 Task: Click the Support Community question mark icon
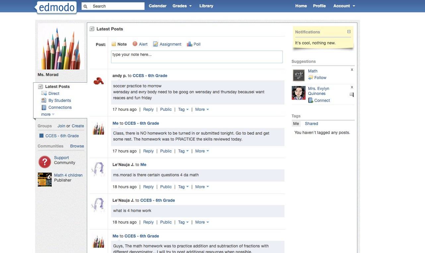click(45, 162)
